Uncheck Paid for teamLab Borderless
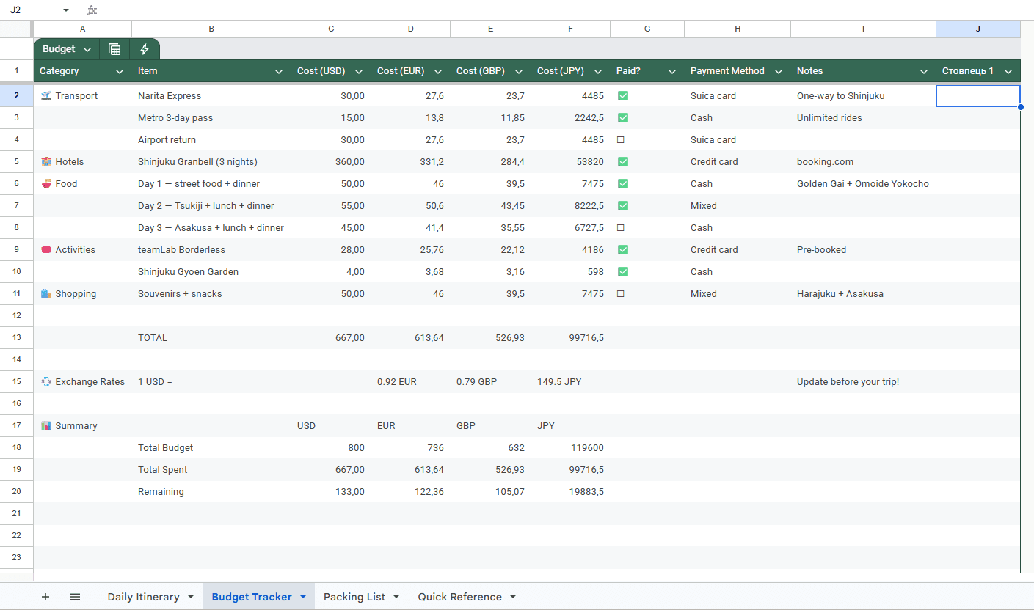The width and height of the screenshot is (1034, 610). point(622,250)
